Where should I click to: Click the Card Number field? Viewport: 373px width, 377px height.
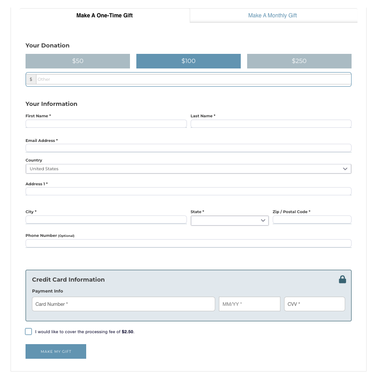tap(123, 304)
